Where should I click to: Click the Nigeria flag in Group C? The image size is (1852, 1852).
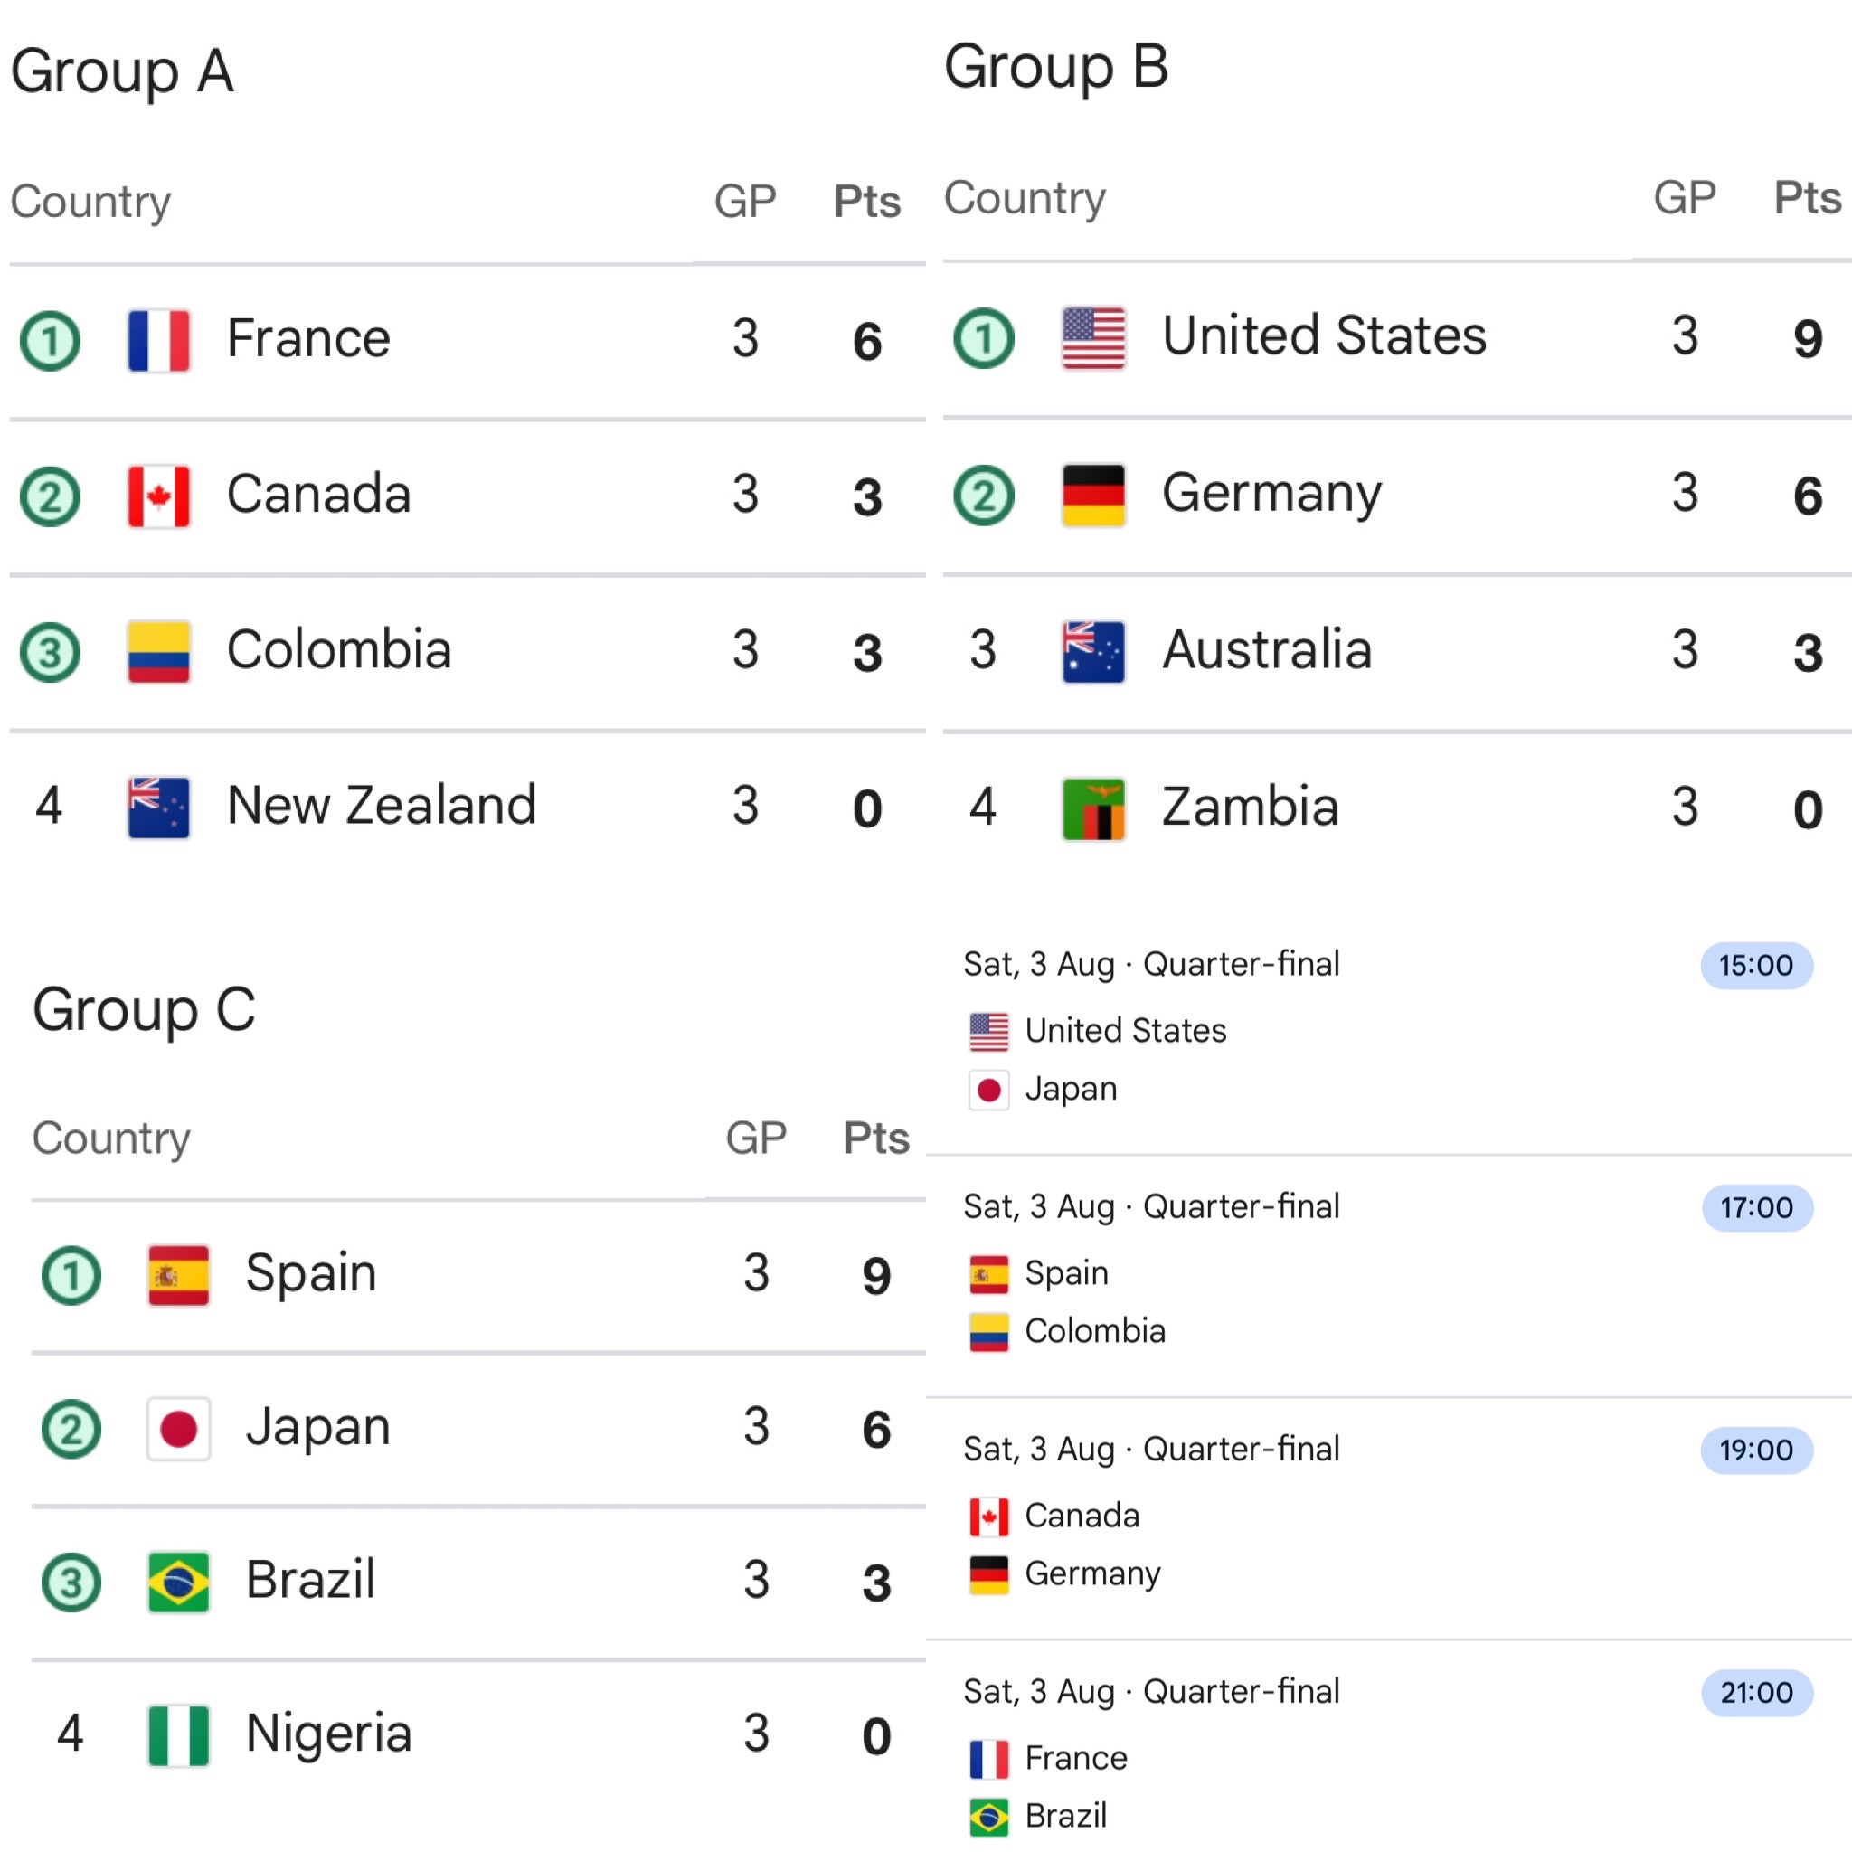pos(178,1735)
